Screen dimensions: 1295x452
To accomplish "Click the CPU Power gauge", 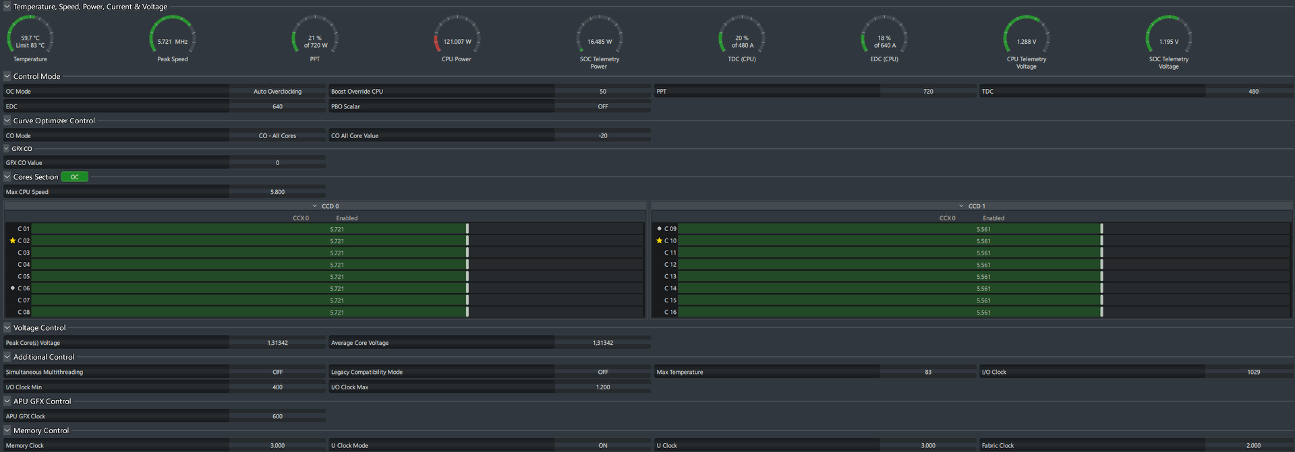I will coord(457,38).
